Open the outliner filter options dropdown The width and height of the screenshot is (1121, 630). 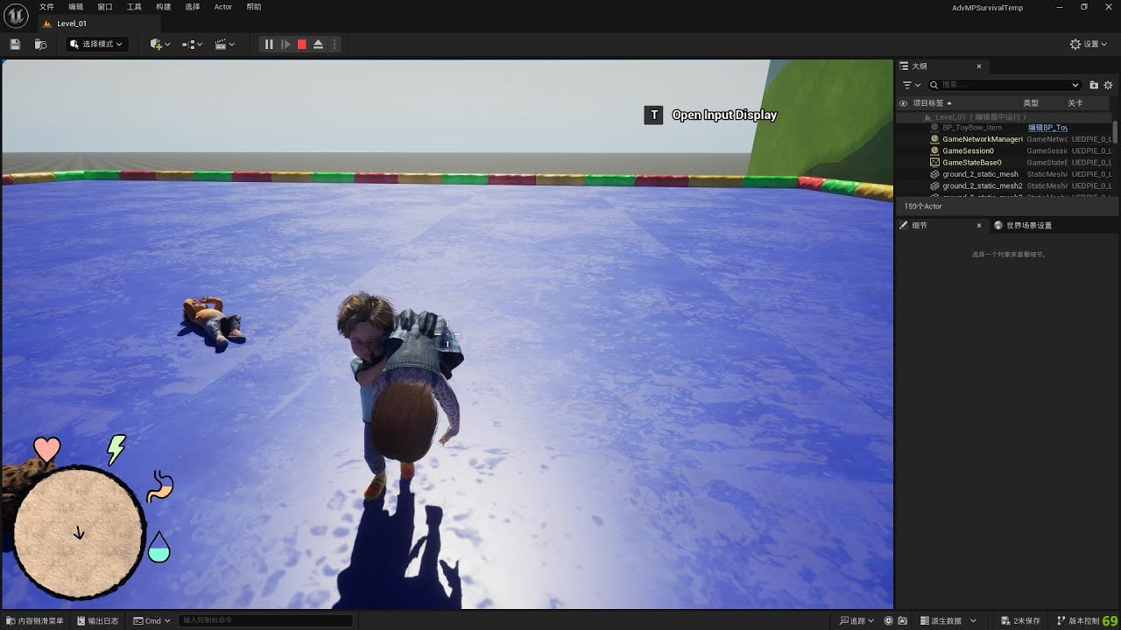(912, 85)
